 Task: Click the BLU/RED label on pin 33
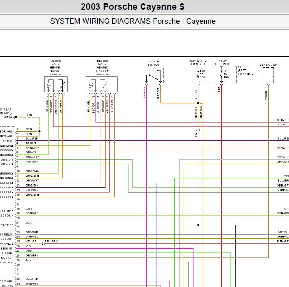pyautogui.click(x=32, y=279)
